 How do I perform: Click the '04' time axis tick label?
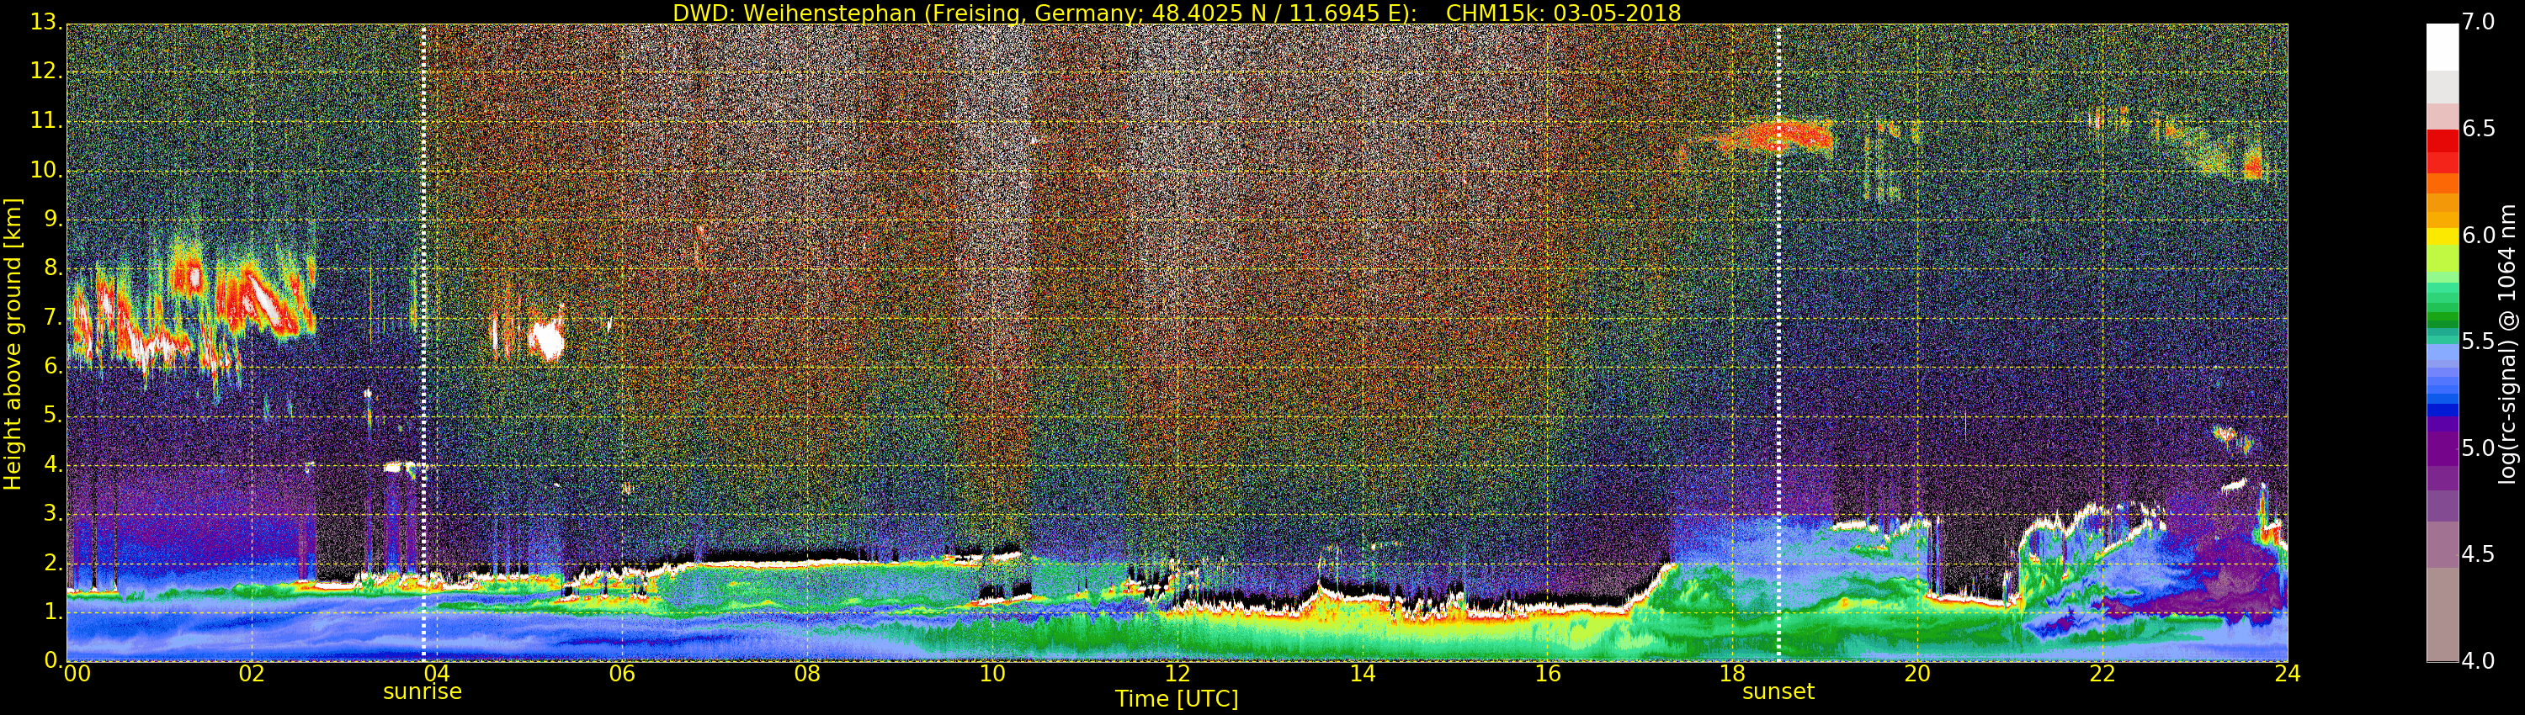[x=436, y=674]
